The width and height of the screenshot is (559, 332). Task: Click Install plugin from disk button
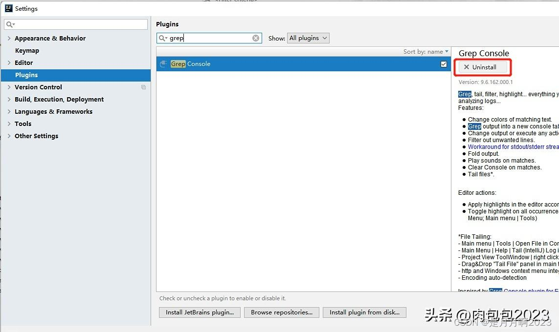click(x=364, y=312)
